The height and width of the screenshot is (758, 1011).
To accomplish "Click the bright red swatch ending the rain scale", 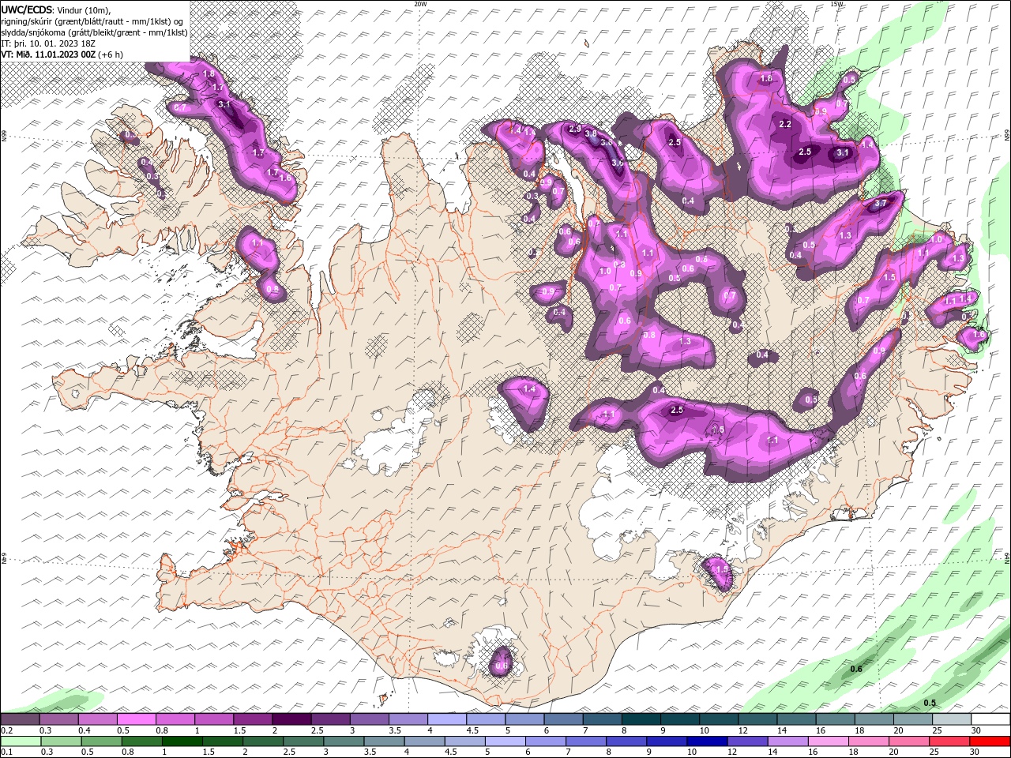I will pos(990,741).
